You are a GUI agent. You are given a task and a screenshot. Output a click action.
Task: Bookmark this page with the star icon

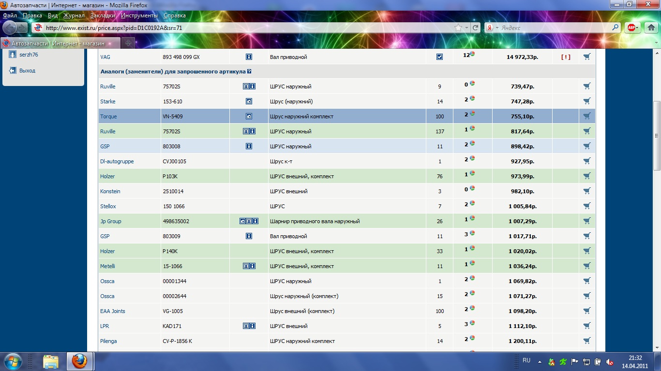pyautogui.click(x=458, y=28)
